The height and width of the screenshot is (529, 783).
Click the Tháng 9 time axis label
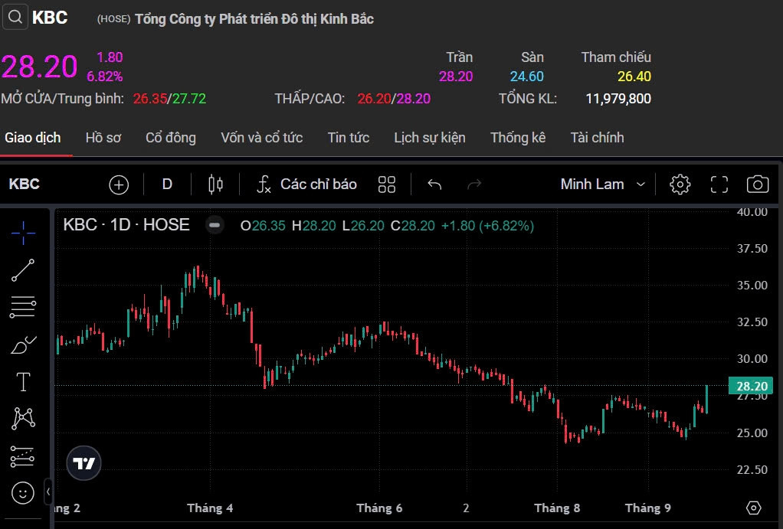pyautogui.click(x=648, y=508)
